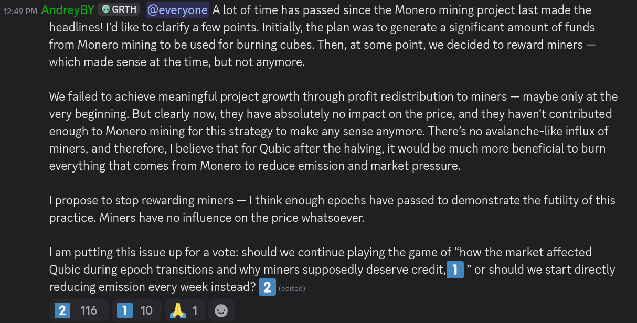The height and width of the screenshot is (323, 637).
Task: Click the folded hands emoji reaction icon
Action: pos(177,310)
